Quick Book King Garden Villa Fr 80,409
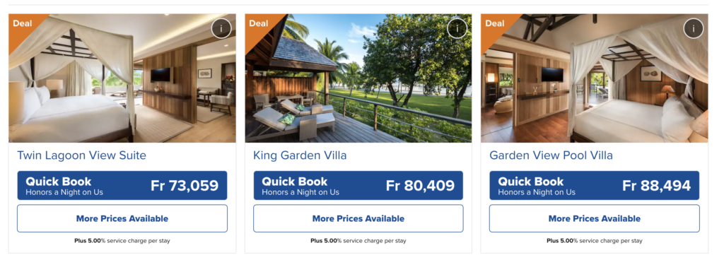The height and width of the screenshot is (255, 724). click(358, 185)
